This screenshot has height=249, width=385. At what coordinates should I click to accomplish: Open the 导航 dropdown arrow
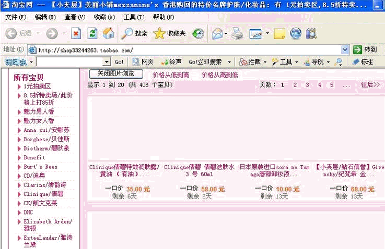click(x=328, y=62)
